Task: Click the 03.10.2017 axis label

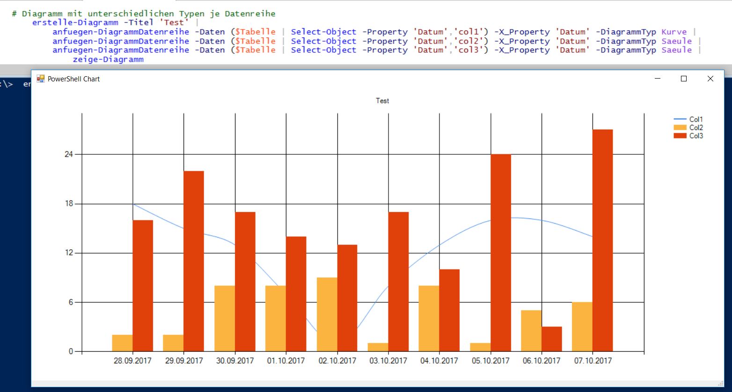Action: [x=388, y=361]
